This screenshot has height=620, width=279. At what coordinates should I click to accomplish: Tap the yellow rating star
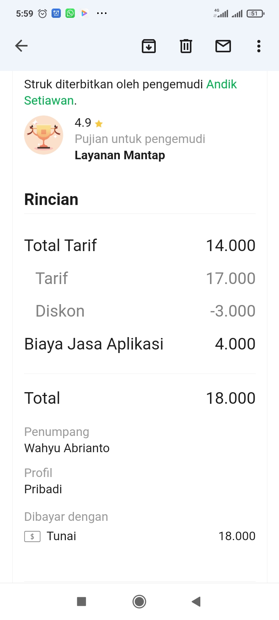pos(99,124)
